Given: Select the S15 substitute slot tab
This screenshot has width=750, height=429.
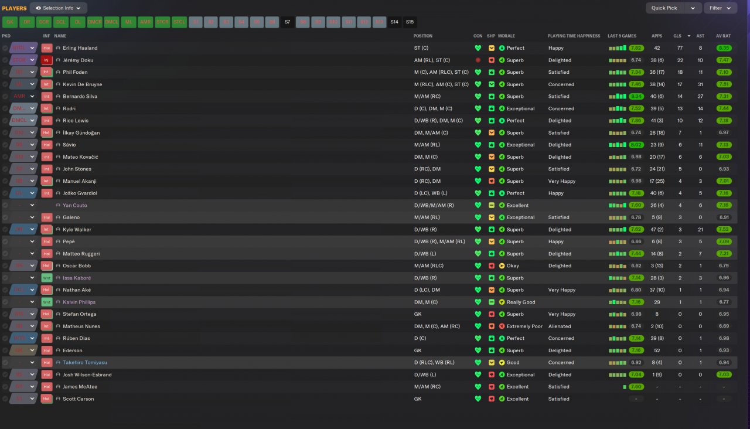Looking at the screenshot, I should [410, 22].
